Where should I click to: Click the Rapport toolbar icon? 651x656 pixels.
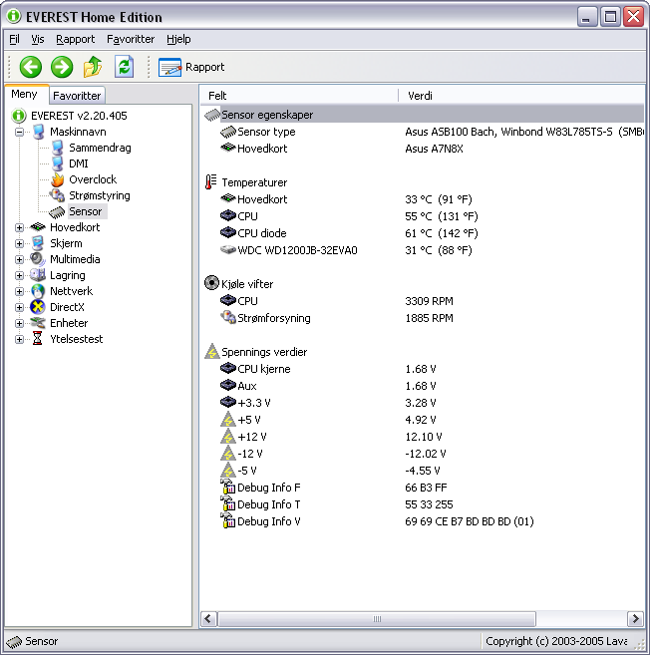[169, 68]
